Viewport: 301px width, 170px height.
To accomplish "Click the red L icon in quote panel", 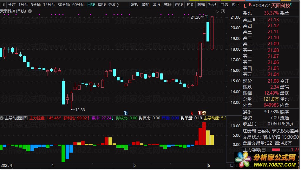I will click(x=245, y=6).
